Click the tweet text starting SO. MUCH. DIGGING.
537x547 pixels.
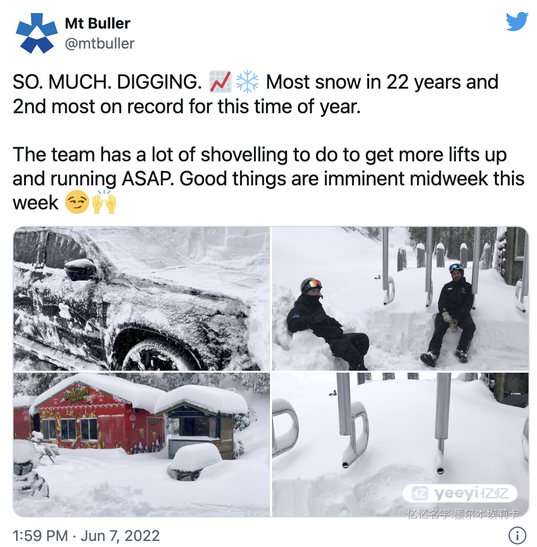[255, 94]
